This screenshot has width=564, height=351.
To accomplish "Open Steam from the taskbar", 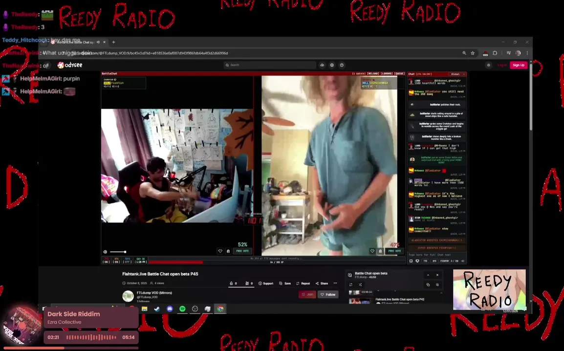I will coord(157,309).
